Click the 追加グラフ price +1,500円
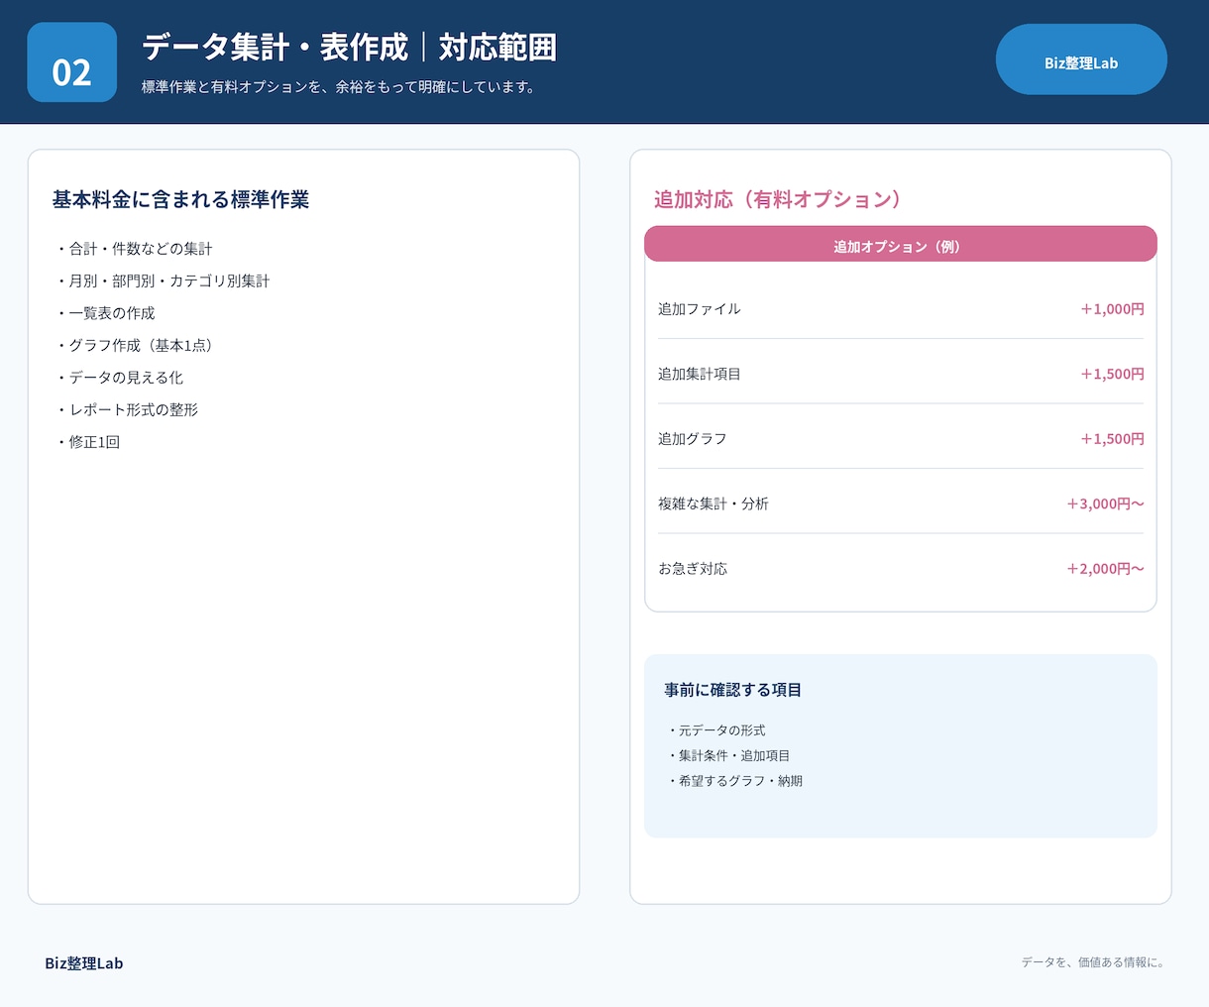 tap(1112, 439)
